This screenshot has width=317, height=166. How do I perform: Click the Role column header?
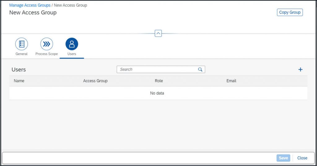coord(159,81)
